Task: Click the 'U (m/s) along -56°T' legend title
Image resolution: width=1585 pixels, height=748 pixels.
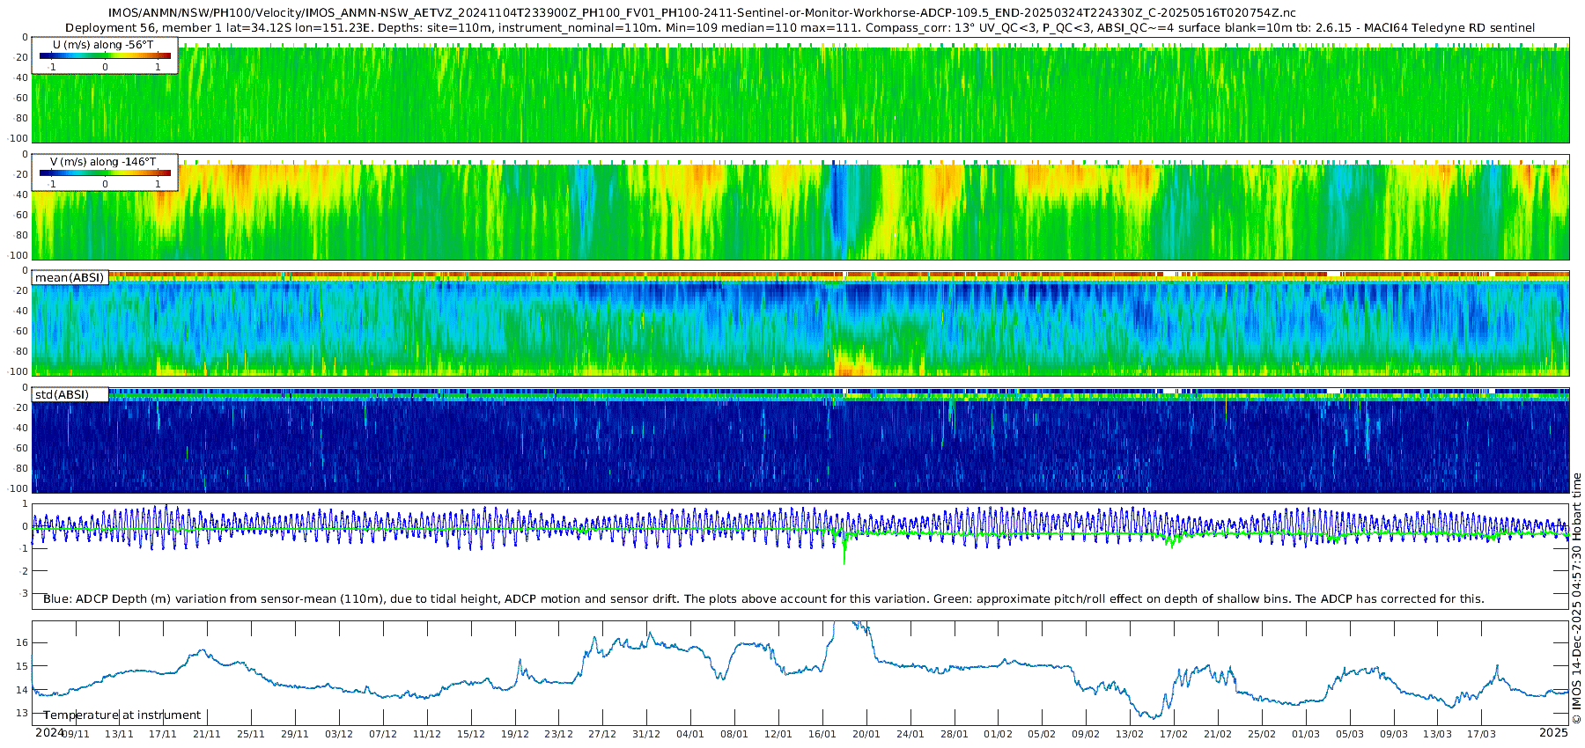Action: (102, 45)
